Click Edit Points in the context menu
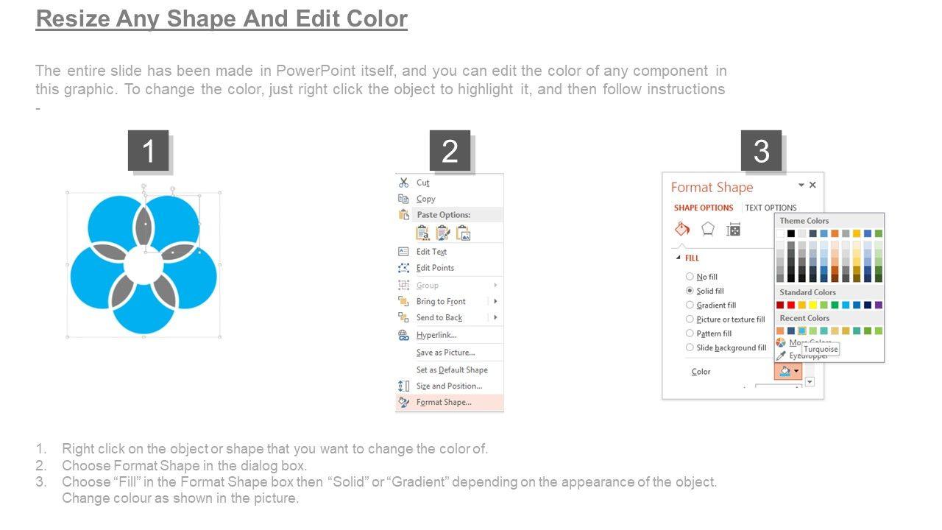The width and height of the screenshot is (942, 530). (x=435, y=268)
